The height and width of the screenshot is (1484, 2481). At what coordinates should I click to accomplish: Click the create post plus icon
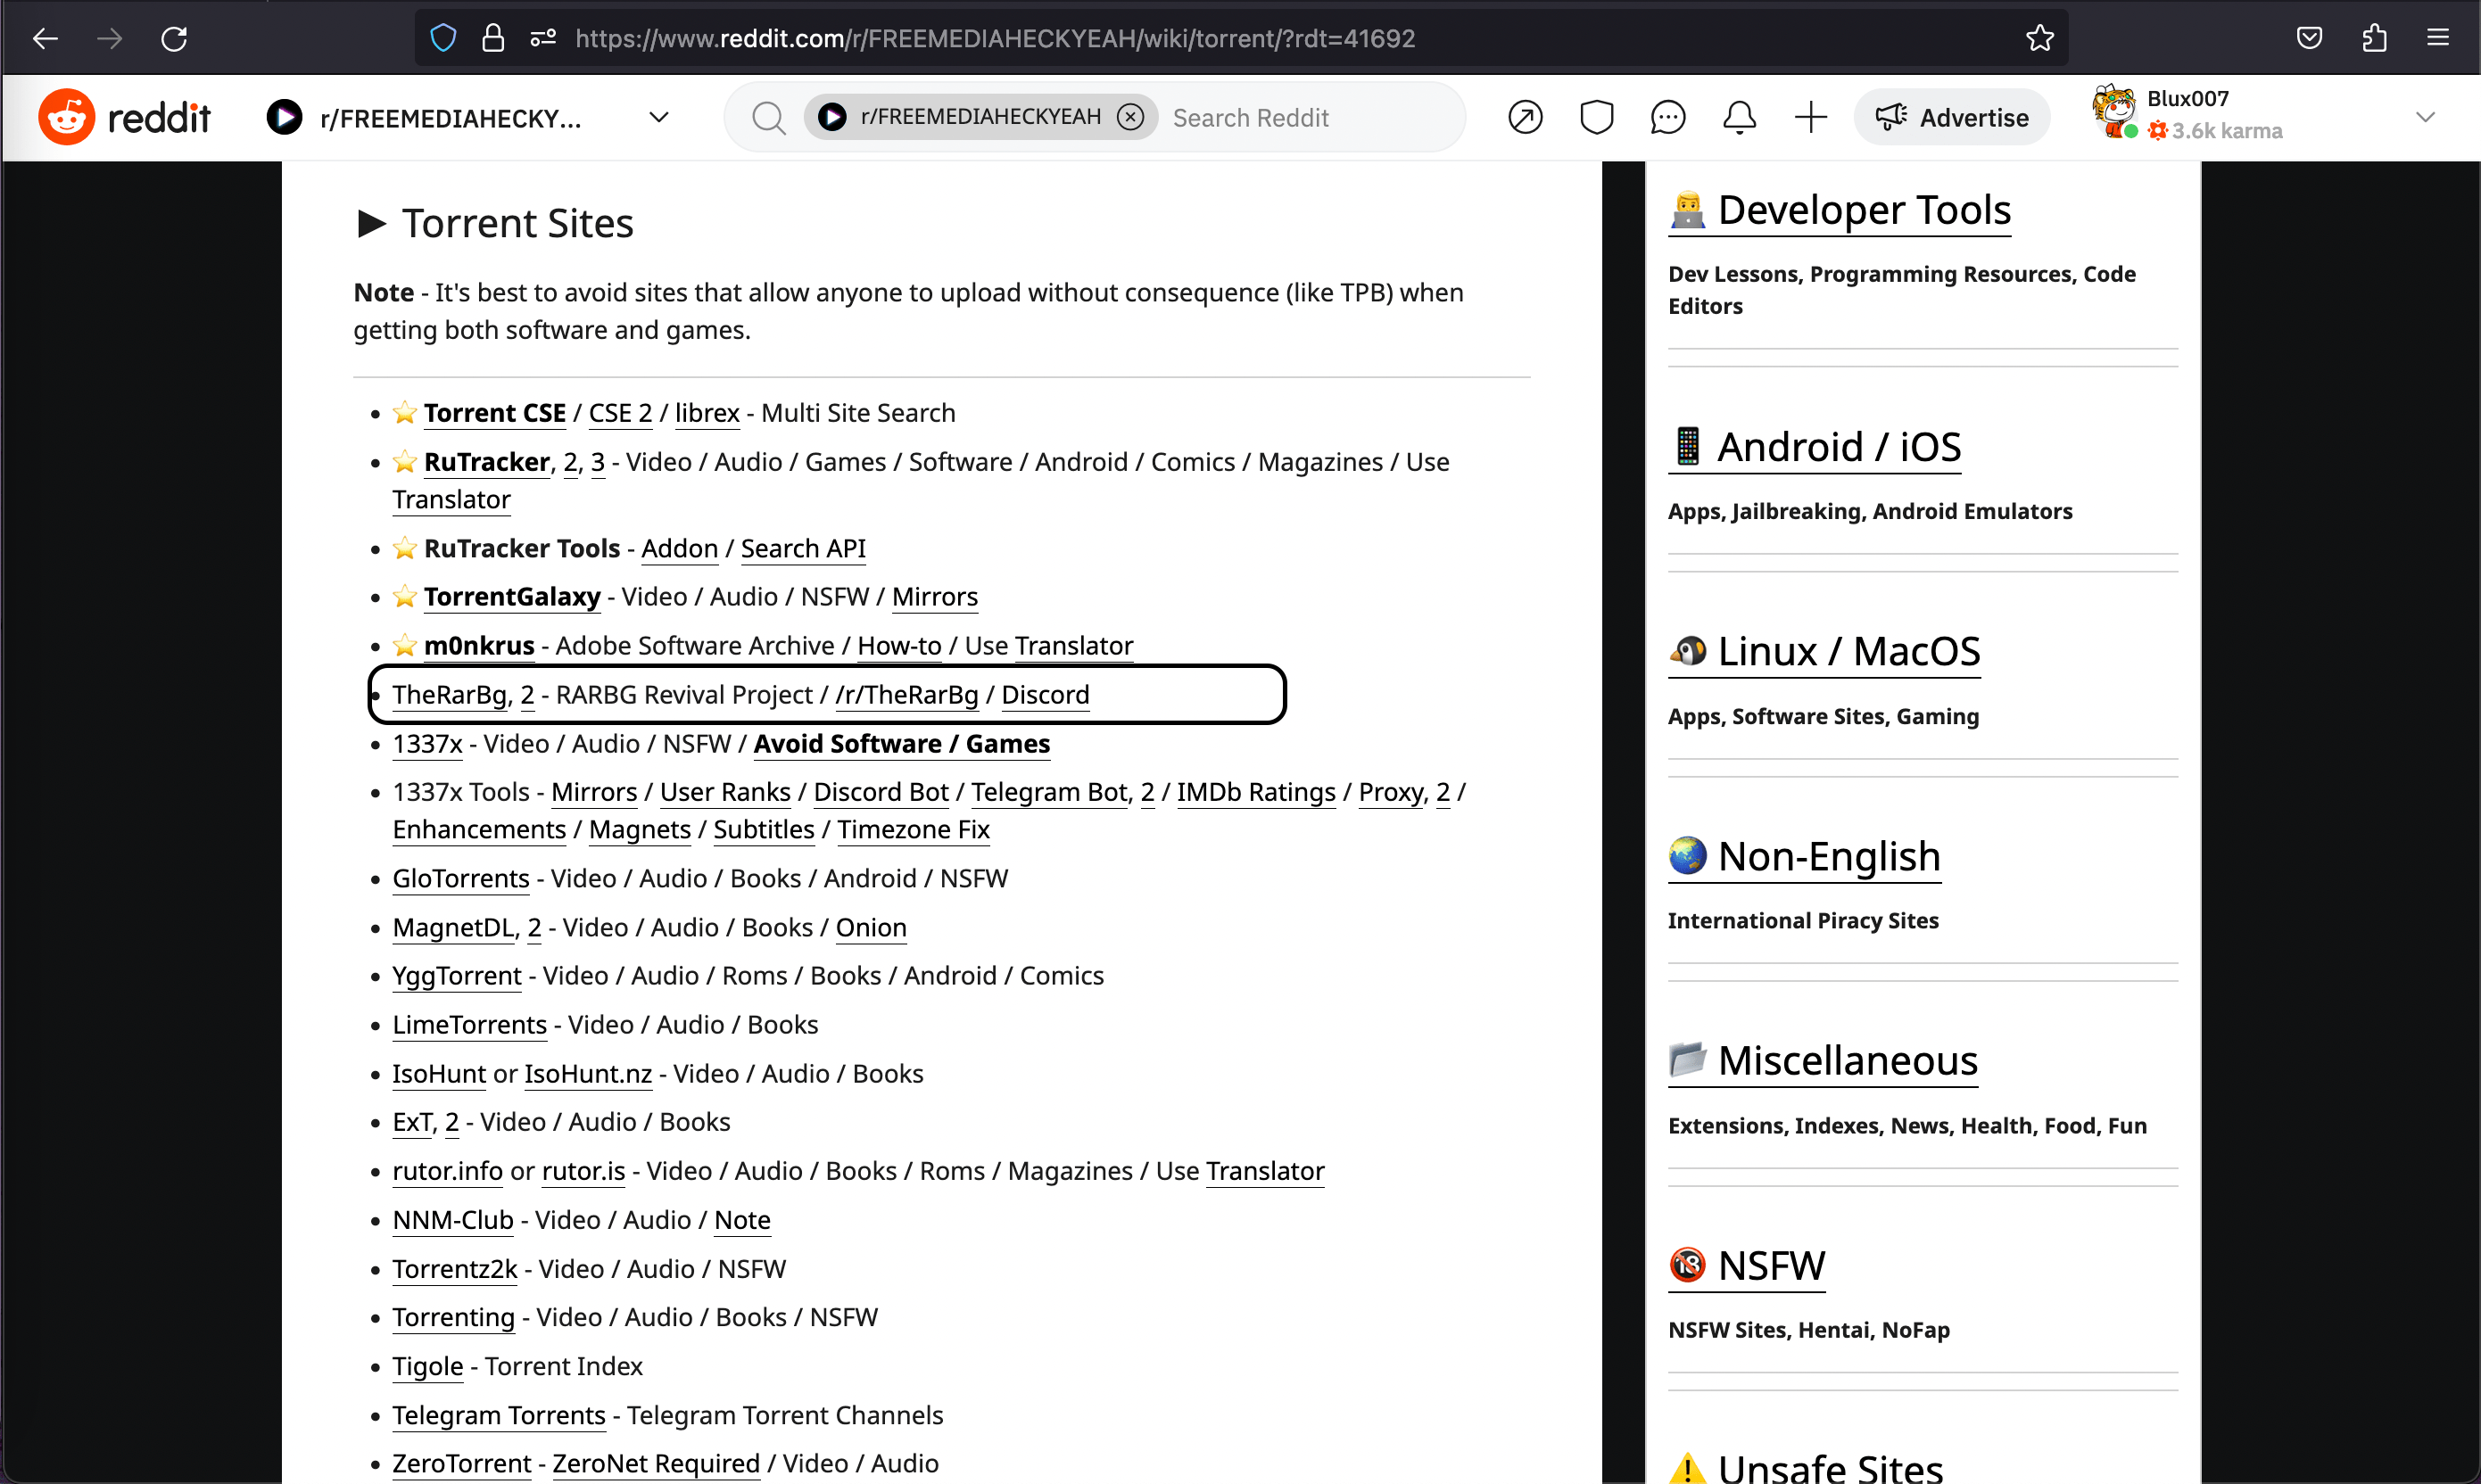click(x=1810, y=117)
